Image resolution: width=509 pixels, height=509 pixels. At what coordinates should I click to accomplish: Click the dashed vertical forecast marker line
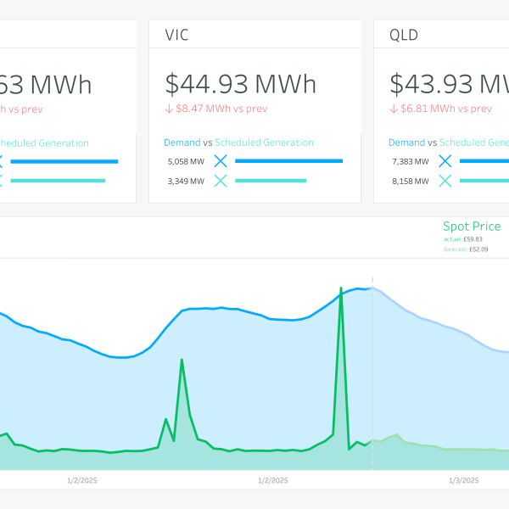pos(372,373)
